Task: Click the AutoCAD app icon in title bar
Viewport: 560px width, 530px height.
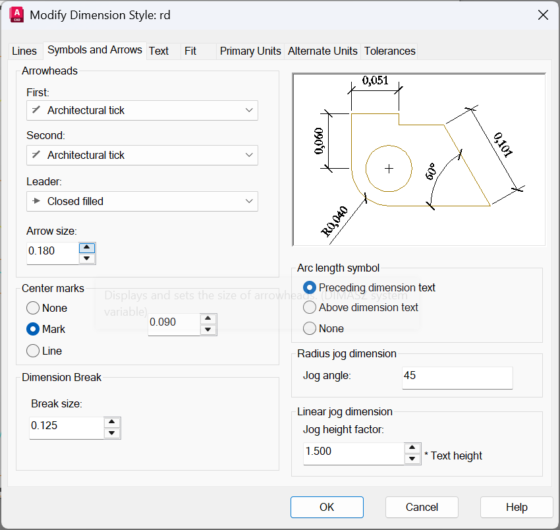Action: coord(17,15)
